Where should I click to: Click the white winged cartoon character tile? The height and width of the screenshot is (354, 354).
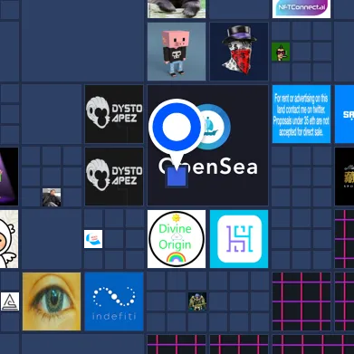coord(9,239)
